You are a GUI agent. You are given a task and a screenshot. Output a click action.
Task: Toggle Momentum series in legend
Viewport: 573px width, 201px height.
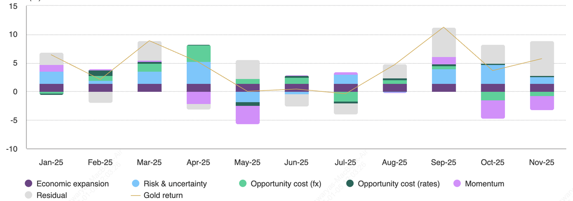click(x=484, y=184)
